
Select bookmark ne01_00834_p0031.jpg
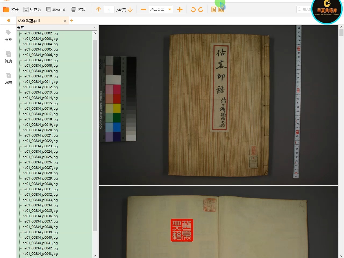click(40, 189)
